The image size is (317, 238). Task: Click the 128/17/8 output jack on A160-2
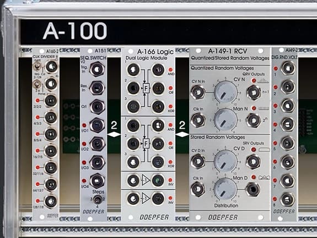pyautogui.click(x=51, y=201)
